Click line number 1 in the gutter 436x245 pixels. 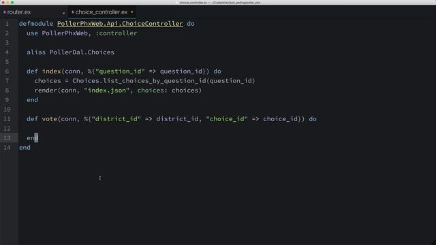7,24
